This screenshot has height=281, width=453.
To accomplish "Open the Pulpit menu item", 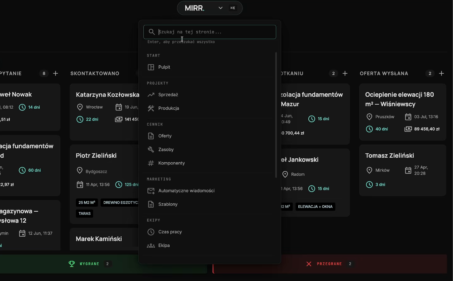I will point(208,67).
